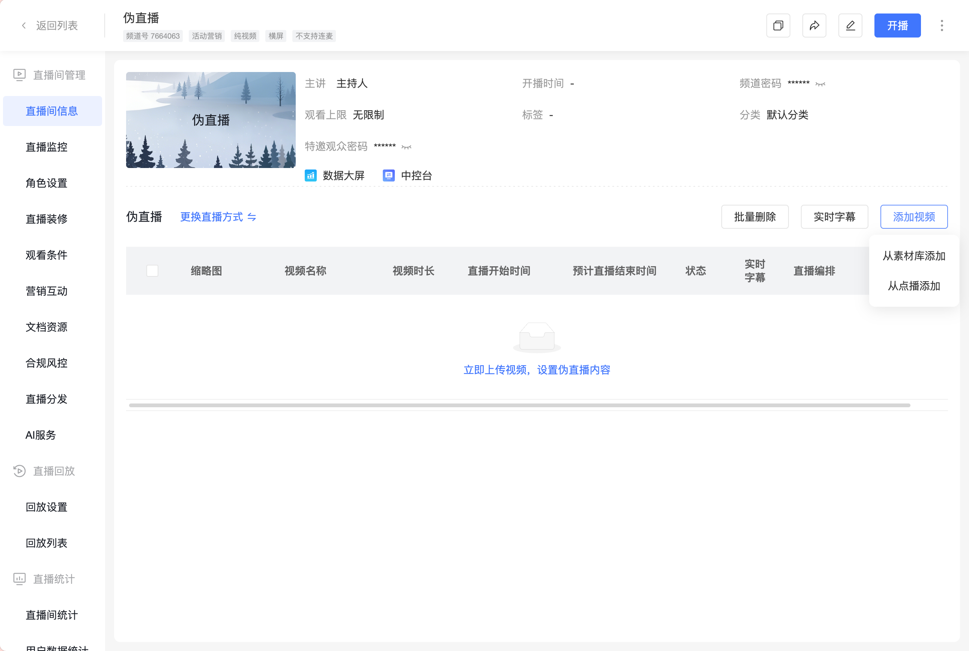Click the 直播间管理 section icon
The height and width of the screenshot is (651, 969).
[x=19, y=75]
